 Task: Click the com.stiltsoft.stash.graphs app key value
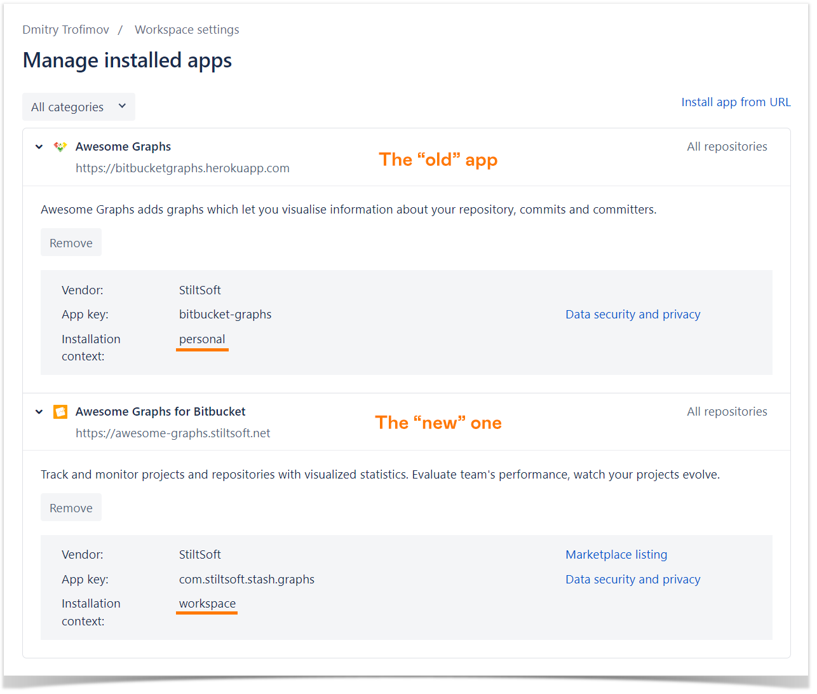pyautogui.click(x=246, y=580)
